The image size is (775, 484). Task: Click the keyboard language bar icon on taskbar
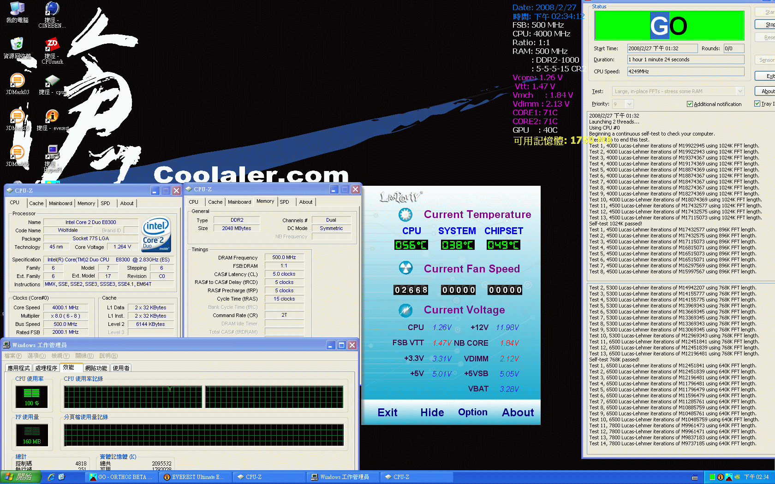[695, 478]
